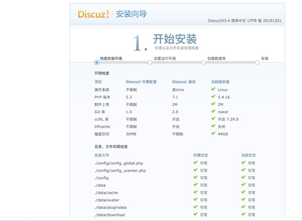Click 当前状态 checkmark for ./data/cache
The height and width of the screenshot is (221, 302).
[x=243, y=192]
